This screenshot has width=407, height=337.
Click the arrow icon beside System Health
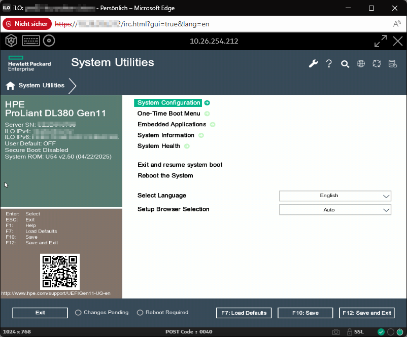pyautogui.click(x=187, y=146)
